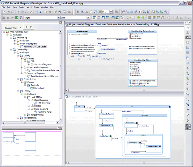Click the Save disk icon
The height and width of the screenshot is (167, 193).
[13, 12]
